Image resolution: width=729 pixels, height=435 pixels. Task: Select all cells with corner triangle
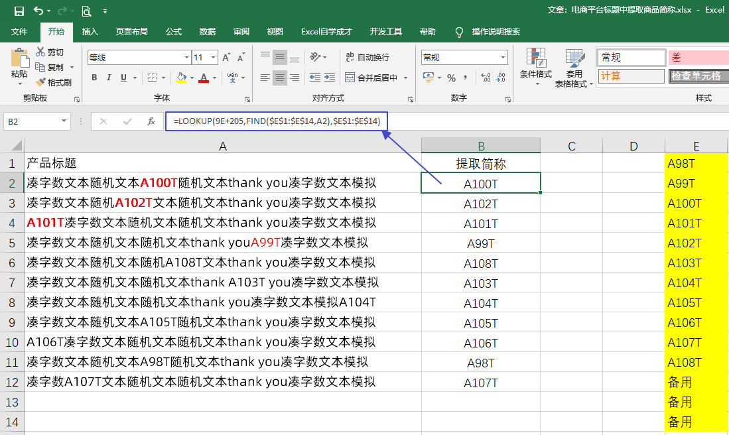(x=17, y=146)
